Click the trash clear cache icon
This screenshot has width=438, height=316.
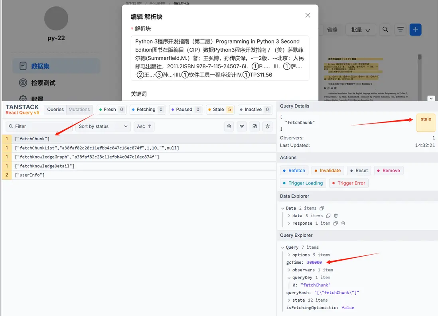click(229, 126)
